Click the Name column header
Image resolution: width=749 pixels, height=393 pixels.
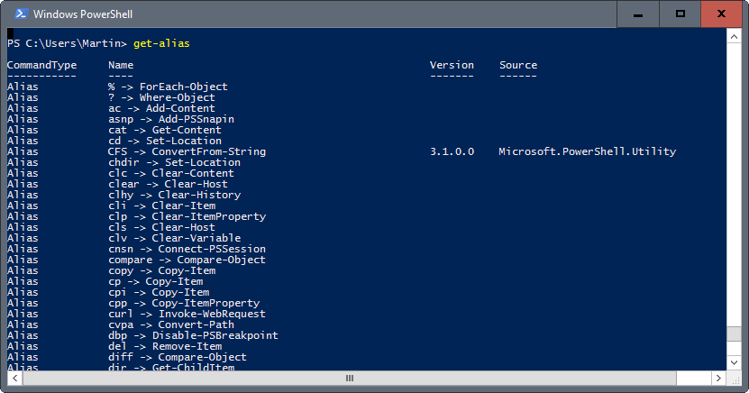[x=121, y=65]
